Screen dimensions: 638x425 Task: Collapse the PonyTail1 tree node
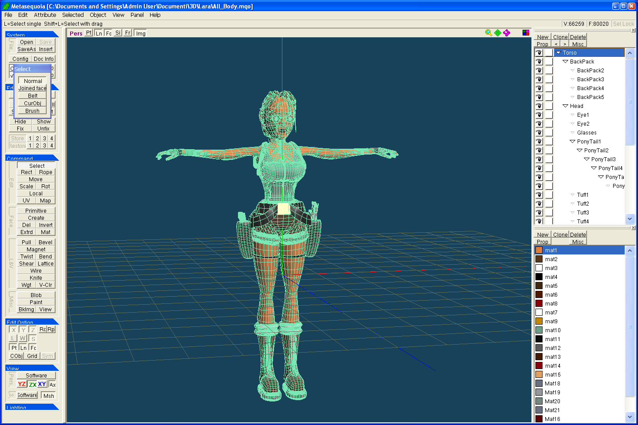pos(572,141)
